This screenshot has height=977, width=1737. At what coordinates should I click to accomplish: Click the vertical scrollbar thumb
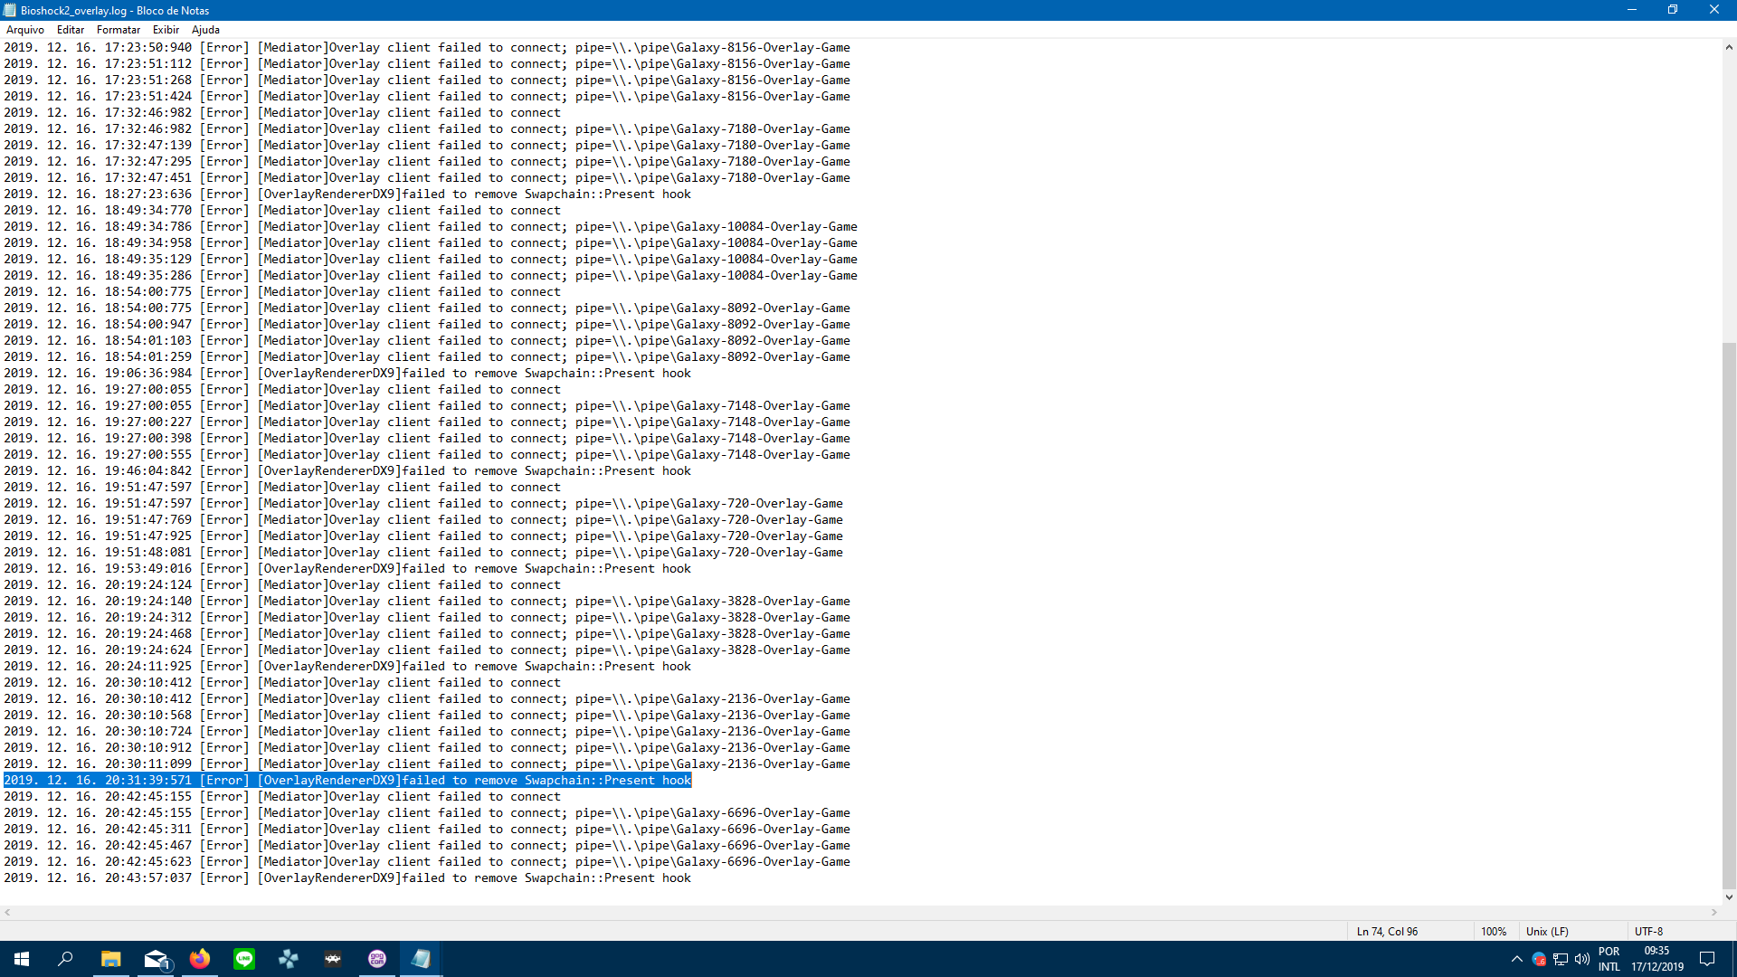click(1729, 615)
